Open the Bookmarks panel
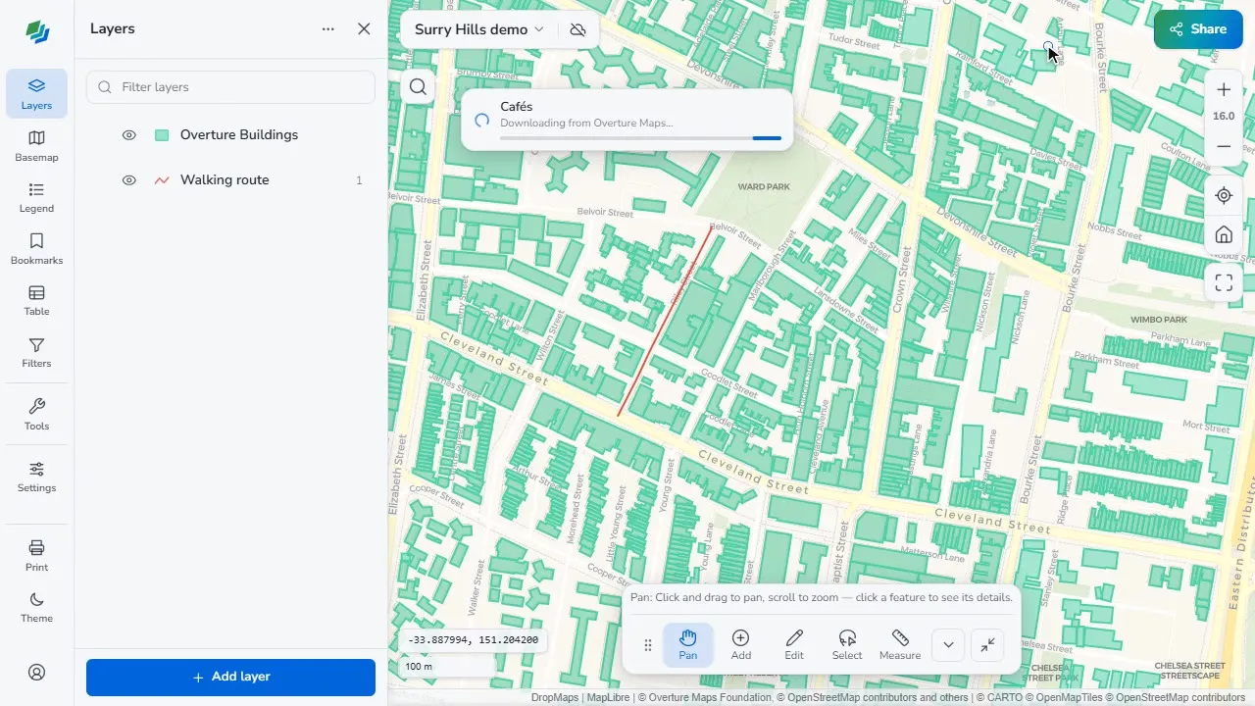 (36, 249)
